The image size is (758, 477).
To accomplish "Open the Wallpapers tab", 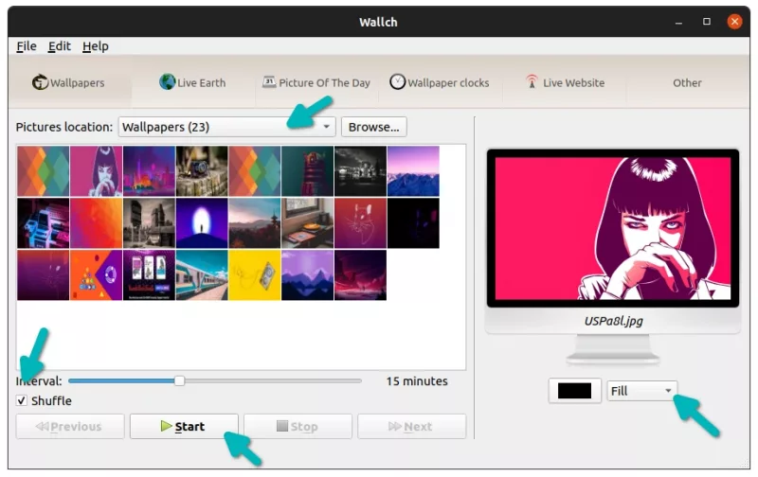I will (x=68, y=82).
